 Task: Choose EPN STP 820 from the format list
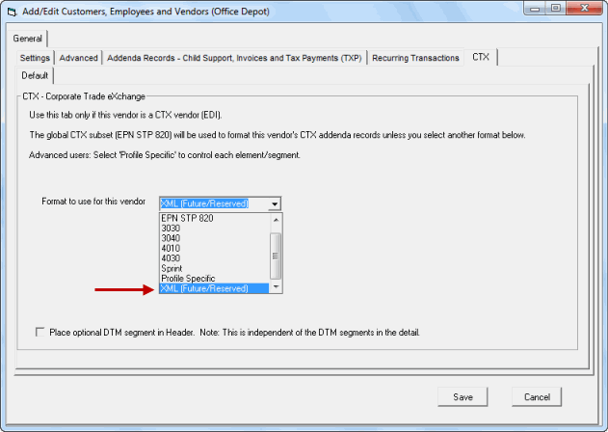(189, 219)
